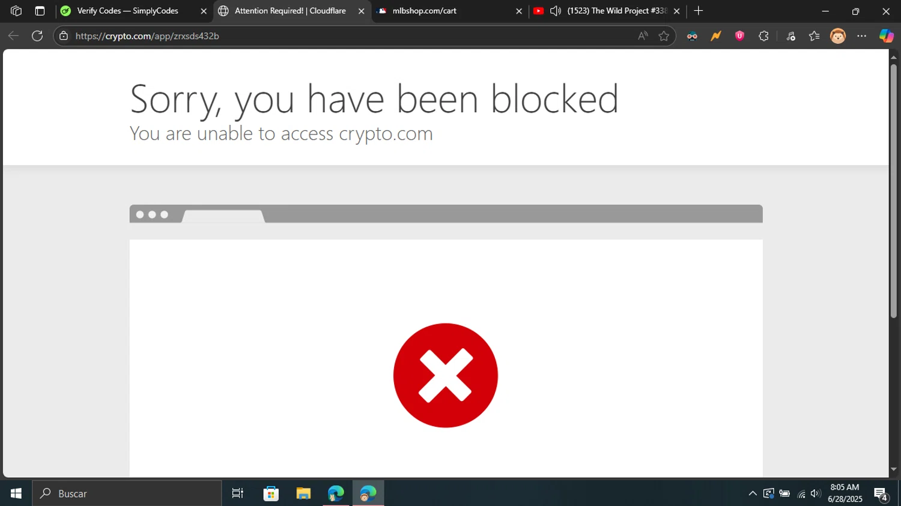Screen dimensions: 901x506
Task: Open the display tray icon beside battery
Action: (768, 493)
